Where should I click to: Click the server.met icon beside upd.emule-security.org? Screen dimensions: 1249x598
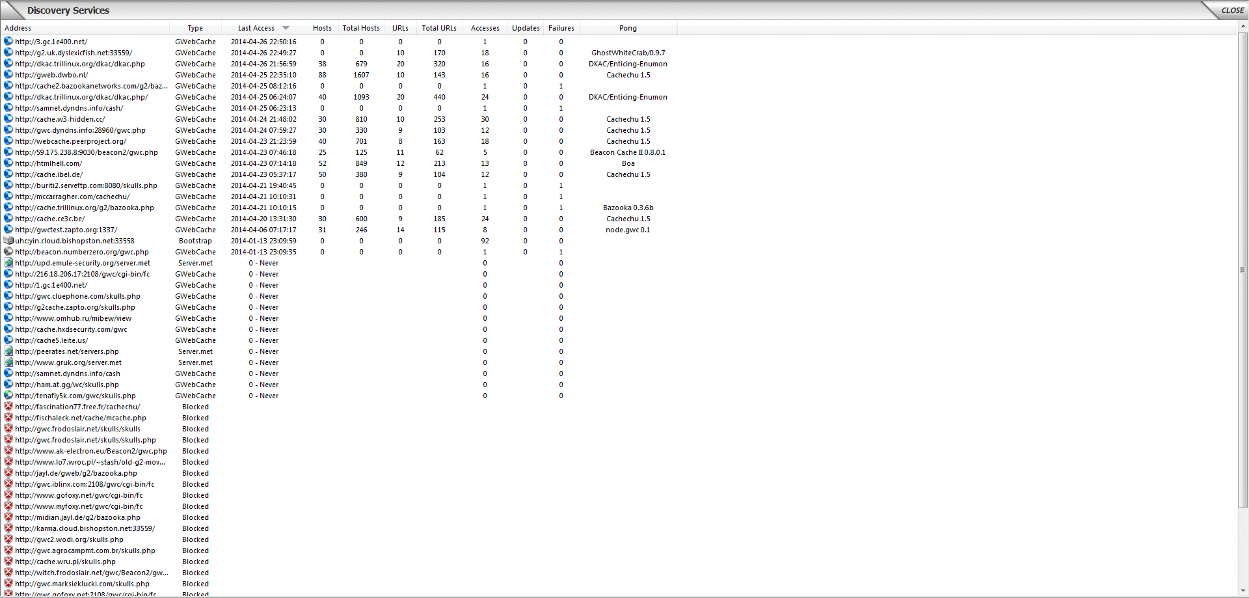pos(8,263)
